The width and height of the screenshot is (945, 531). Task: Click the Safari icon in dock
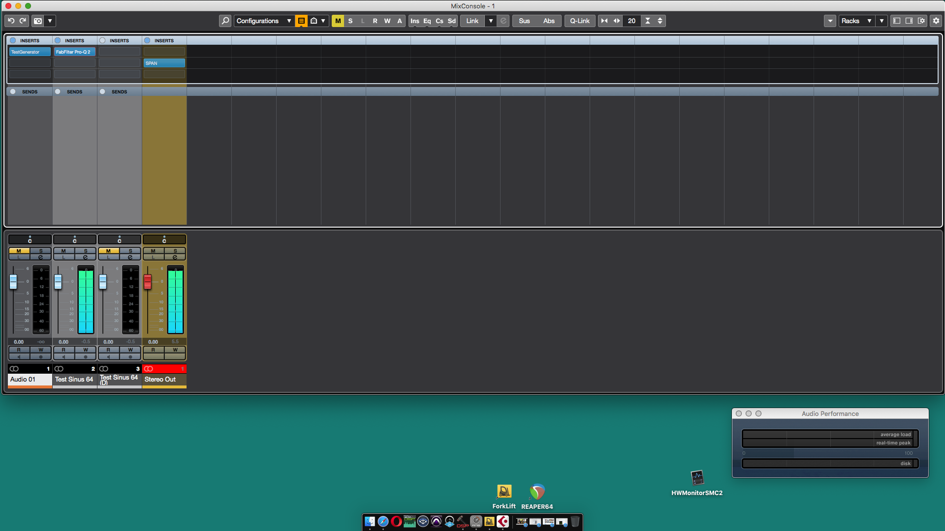383,521
